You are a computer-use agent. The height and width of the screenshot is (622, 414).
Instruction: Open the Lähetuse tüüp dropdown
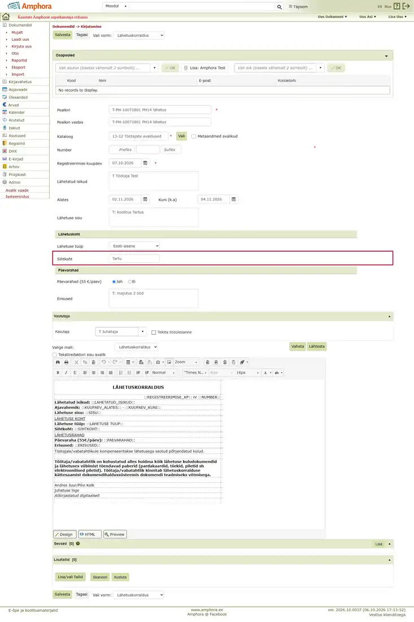tap(134, 247)
